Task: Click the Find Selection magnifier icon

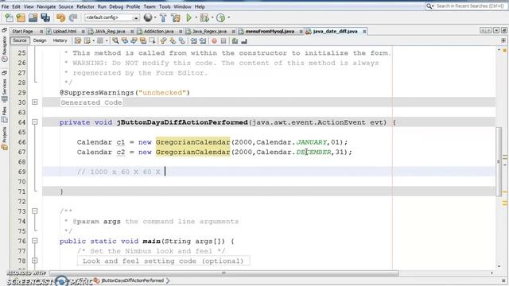Action: point(115,41)
